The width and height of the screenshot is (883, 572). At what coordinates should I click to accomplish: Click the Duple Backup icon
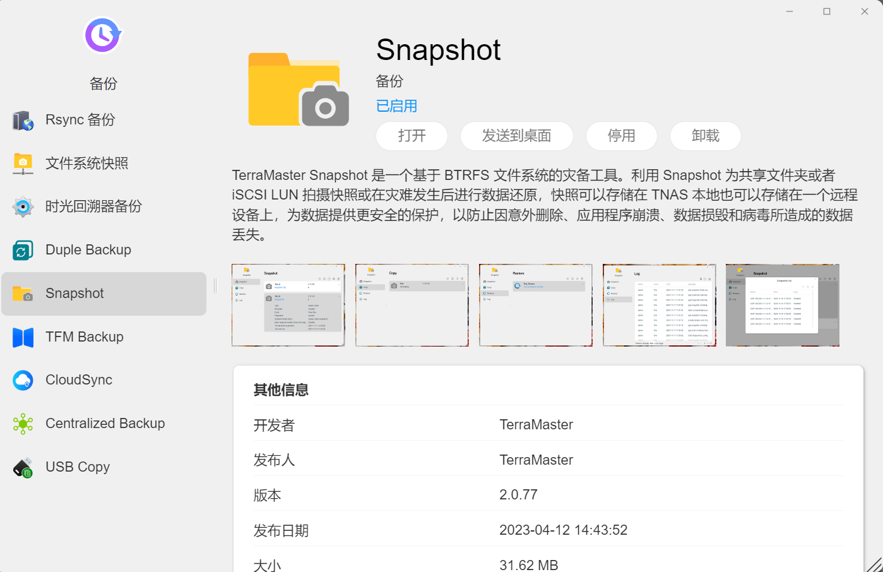23,250
